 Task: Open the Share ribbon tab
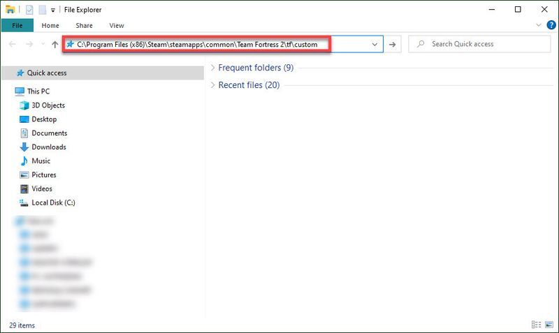pos(84,25)
